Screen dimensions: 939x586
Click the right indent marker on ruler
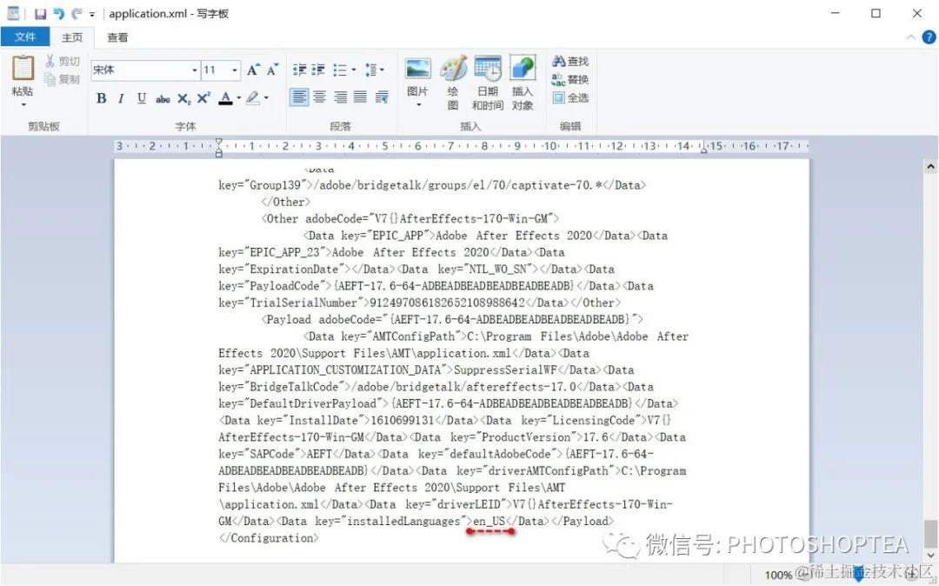pos(703,149)
